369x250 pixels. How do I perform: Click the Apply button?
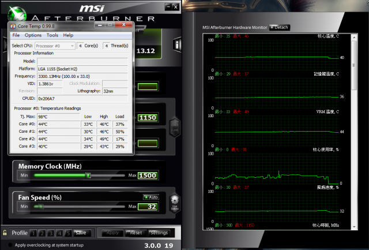click(112, 233)
